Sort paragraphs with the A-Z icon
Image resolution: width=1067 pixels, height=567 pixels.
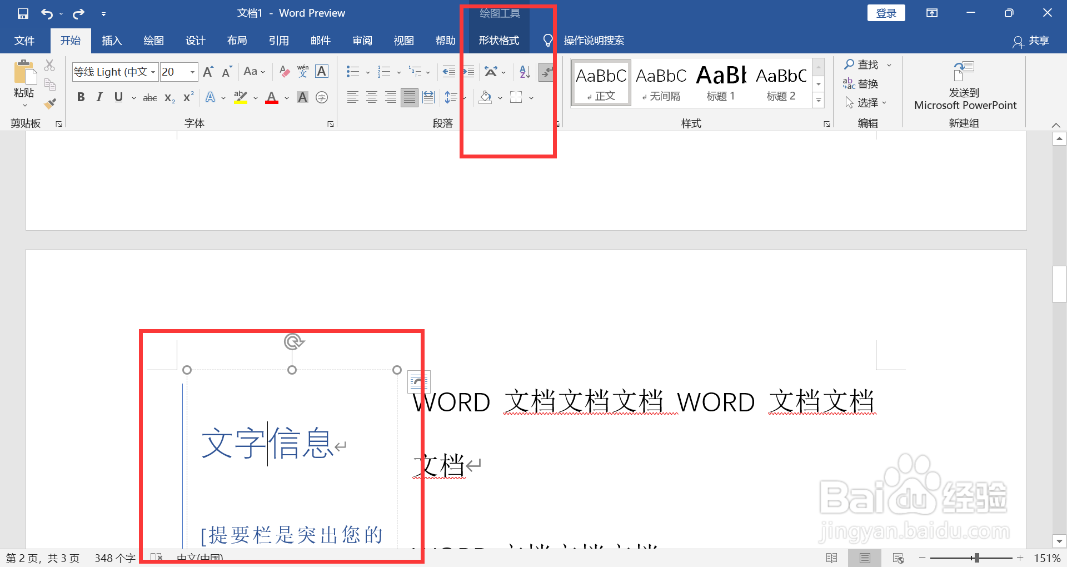click(525, 72)
